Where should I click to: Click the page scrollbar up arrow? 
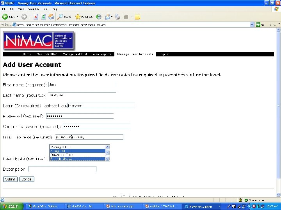point(278,30)
